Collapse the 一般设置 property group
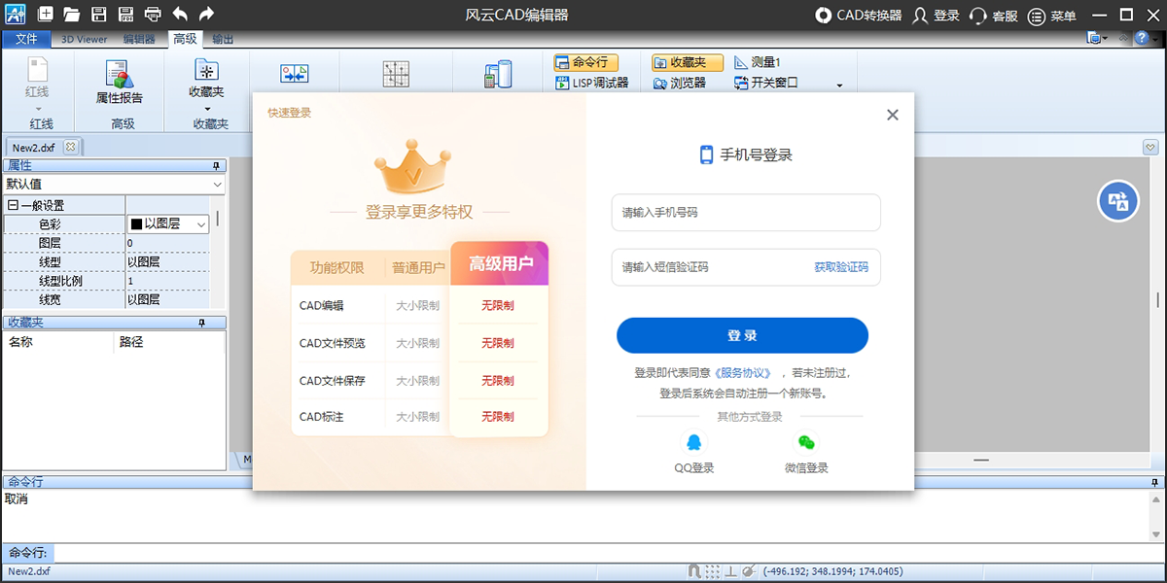Viewport: 1167px width, 583px height. click(x=13, y=205)
